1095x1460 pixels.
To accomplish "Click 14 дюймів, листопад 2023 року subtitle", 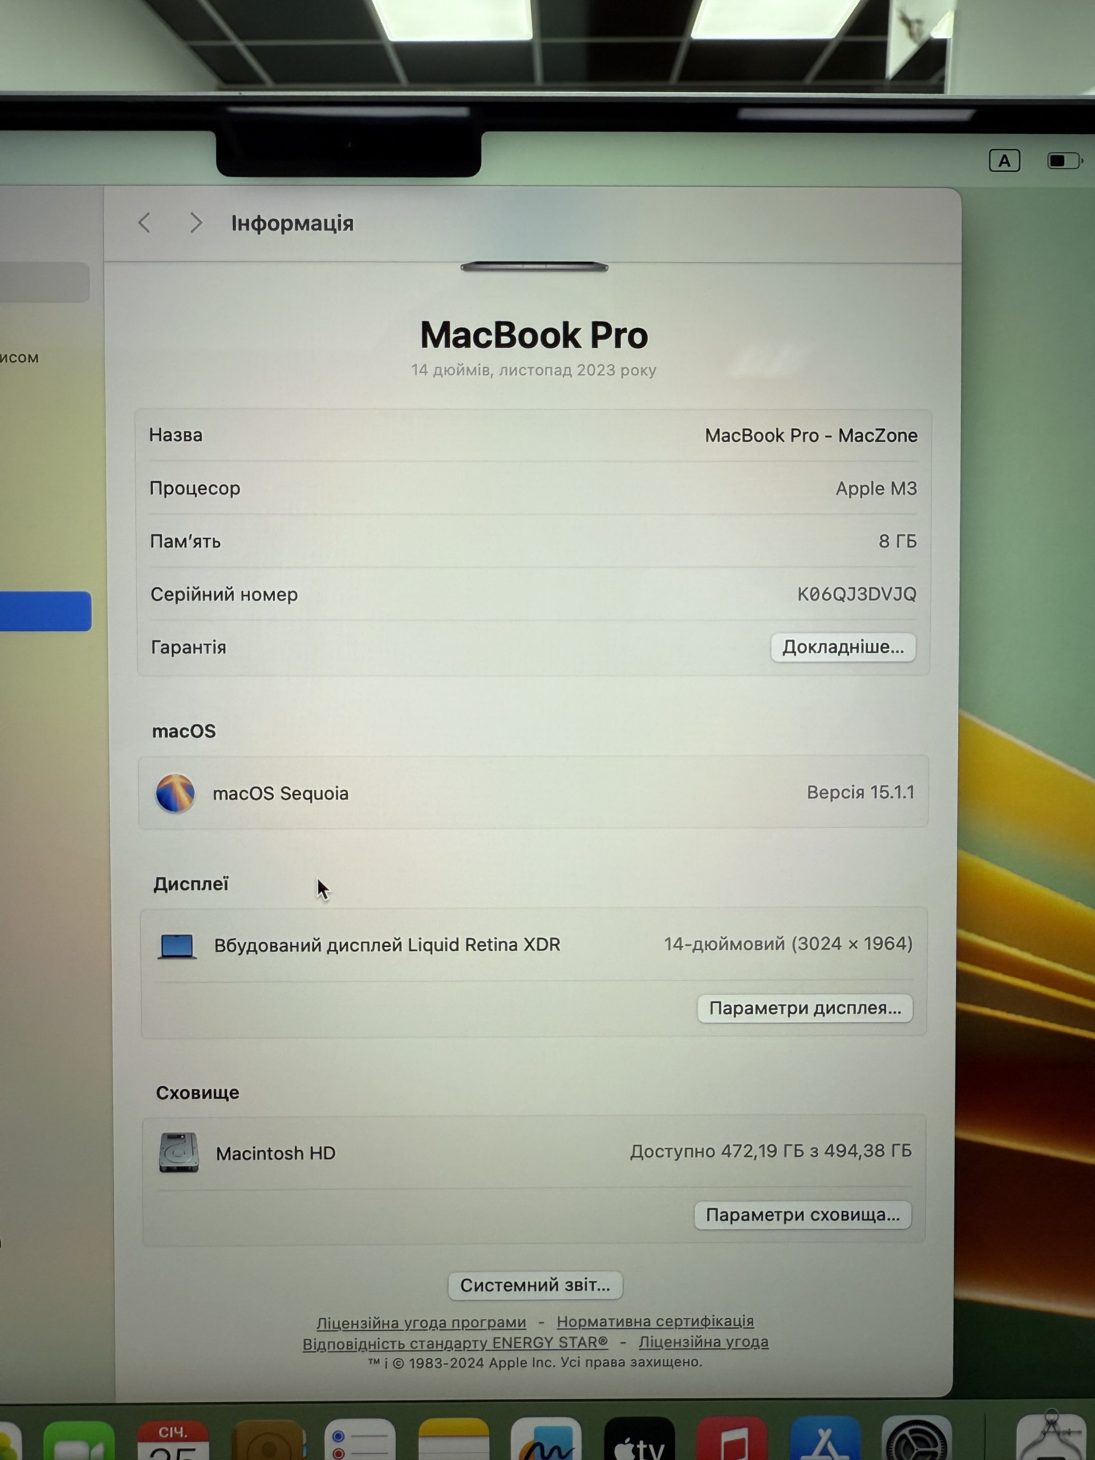I will point(534,370).
